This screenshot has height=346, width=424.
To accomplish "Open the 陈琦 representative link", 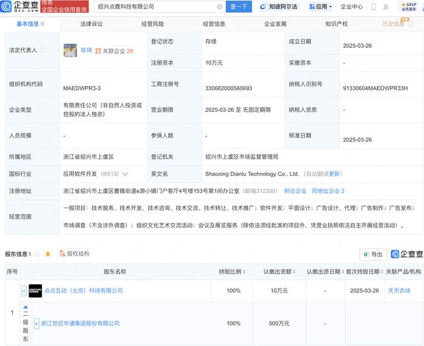I will tap(86, 50).
